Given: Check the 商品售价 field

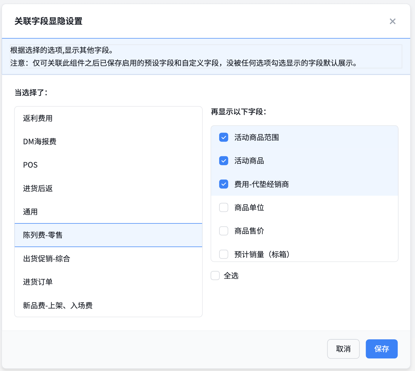Looking at the screenshot, I should [x=224, y=231].
